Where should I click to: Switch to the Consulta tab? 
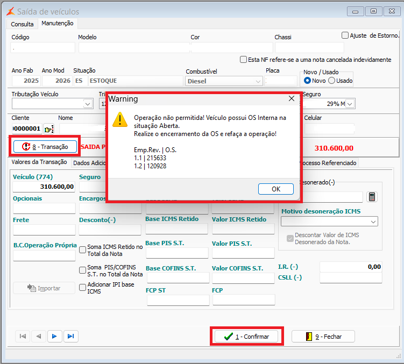(22, 24)
